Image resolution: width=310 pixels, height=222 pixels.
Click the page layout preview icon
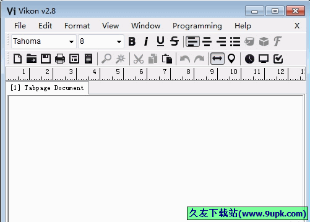click(74, 59)
